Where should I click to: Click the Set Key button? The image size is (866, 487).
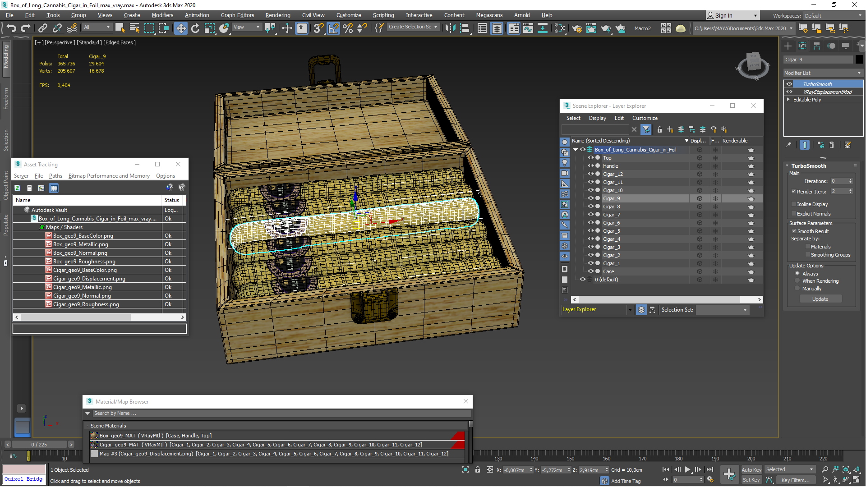coord(751,480)
